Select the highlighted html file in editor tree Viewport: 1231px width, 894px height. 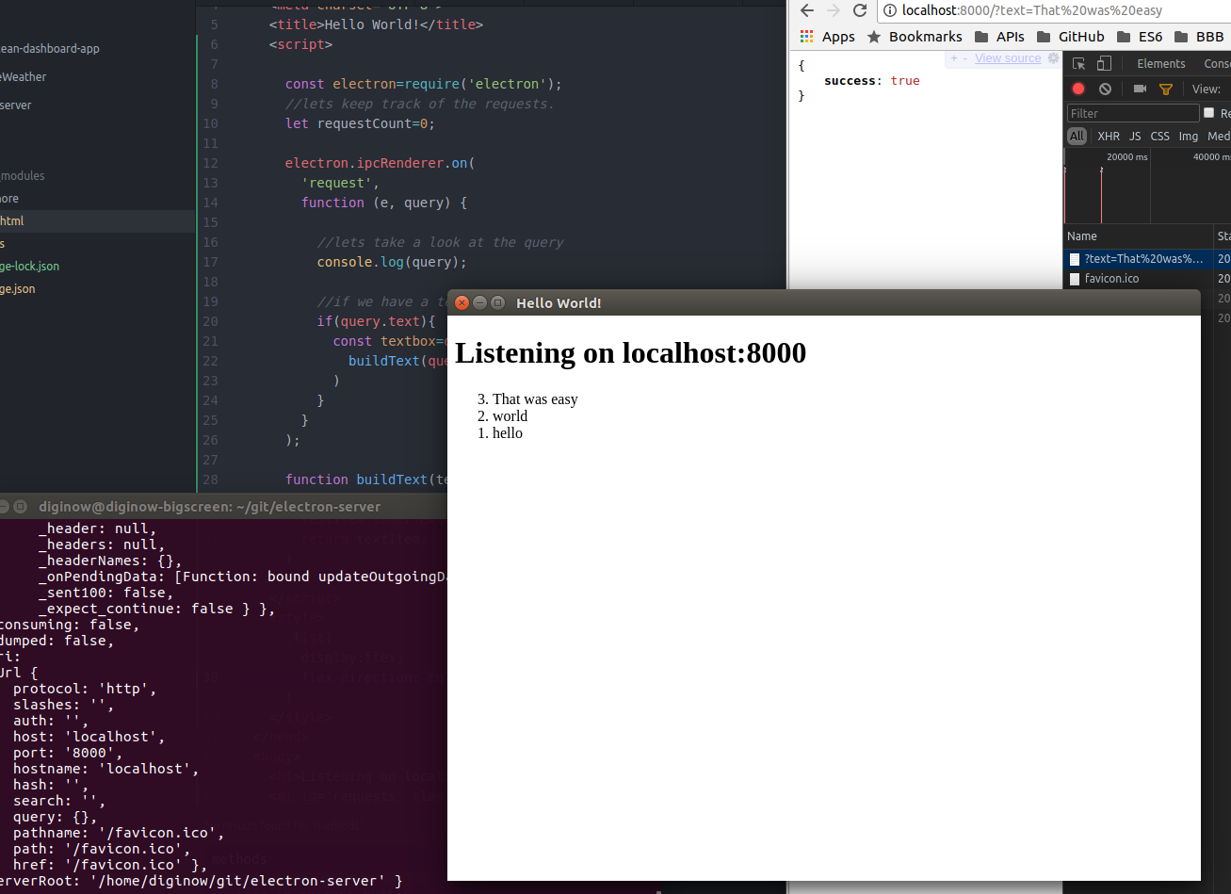point(98,220)
